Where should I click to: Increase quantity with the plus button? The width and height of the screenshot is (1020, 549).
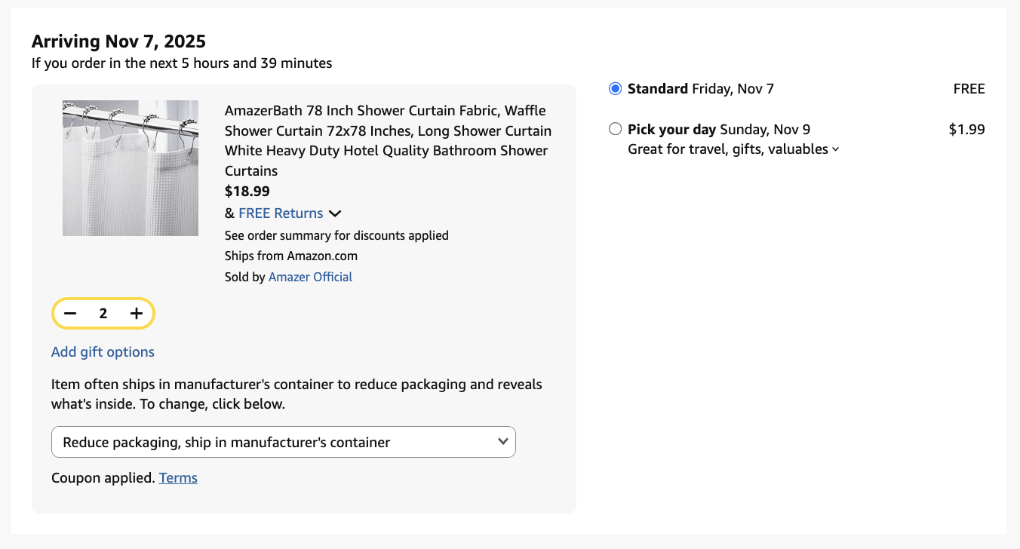(x=137, y=314)
